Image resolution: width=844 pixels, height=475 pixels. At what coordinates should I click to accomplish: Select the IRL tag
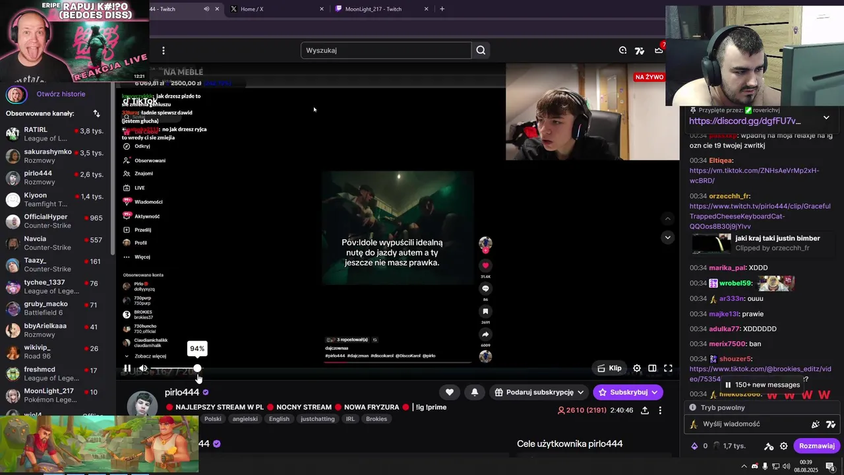click(350, 419)
